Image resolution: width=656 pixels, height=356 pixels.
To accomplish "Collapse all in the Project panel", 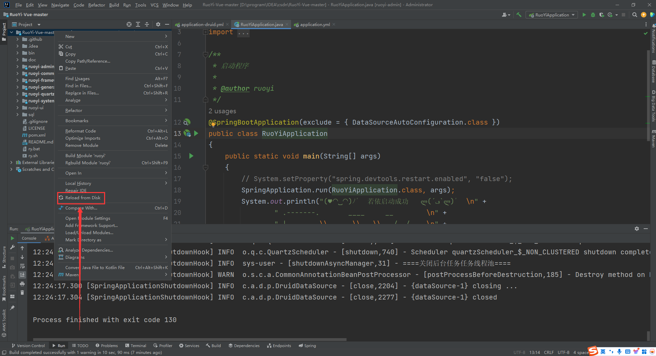I will click(x=147, y=24).
